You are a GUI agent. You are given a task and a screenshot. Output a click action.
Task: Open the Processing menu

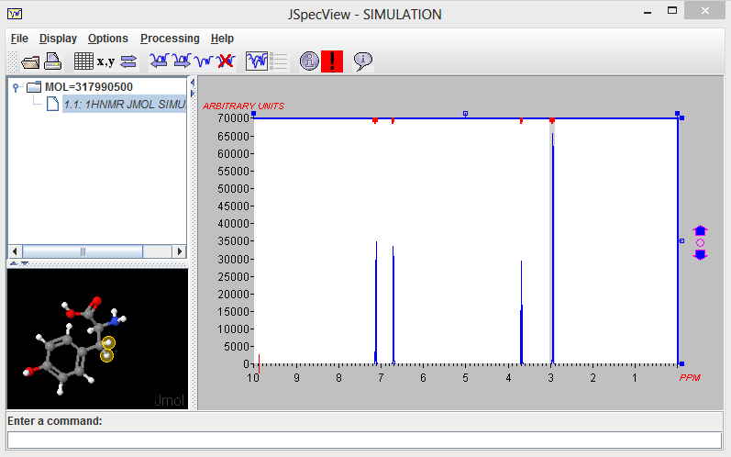click(170, 39)
